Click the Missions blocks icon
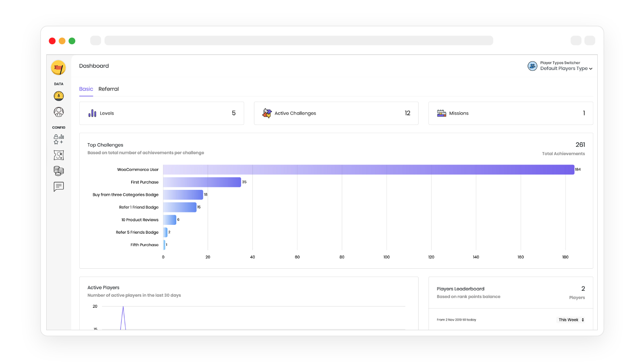The width and height of the screenshot is (644, 362). coord(442,113)
